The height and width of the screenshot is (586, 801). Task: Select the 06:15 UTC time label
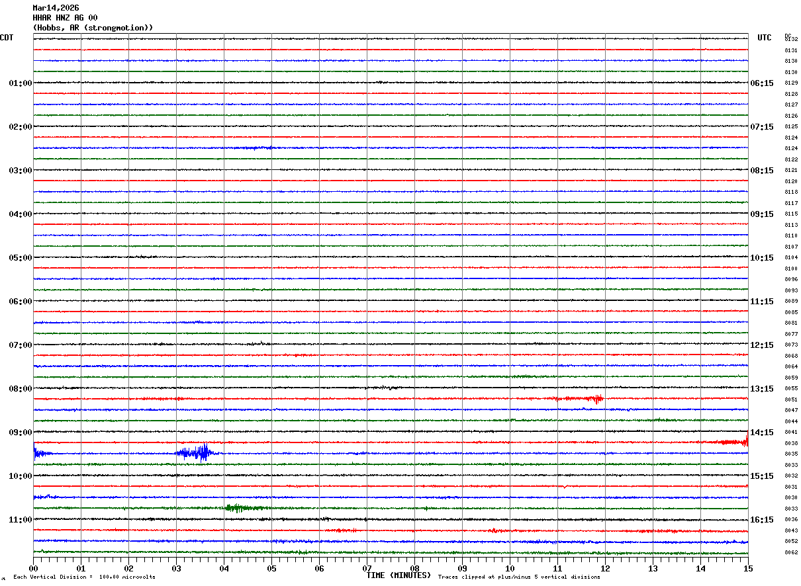coord(761,83)
